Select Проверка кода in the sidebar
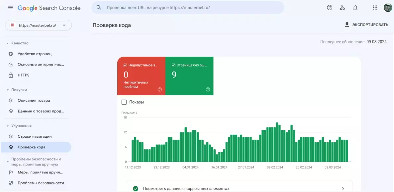The width and height of the screenshot is (394, 192). (36, 147)
